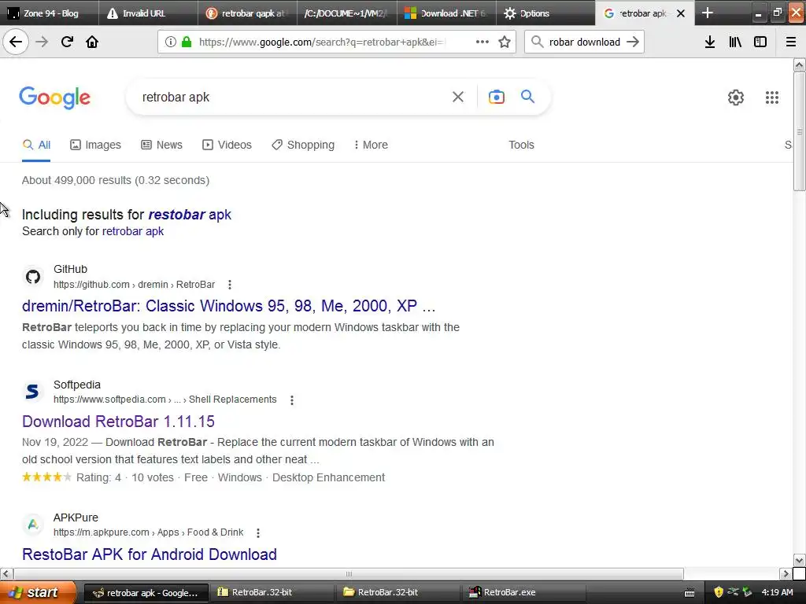The height and width of the screenshot is (604, 806).
Task: Open the browser home page
Action: coord(92,42)
